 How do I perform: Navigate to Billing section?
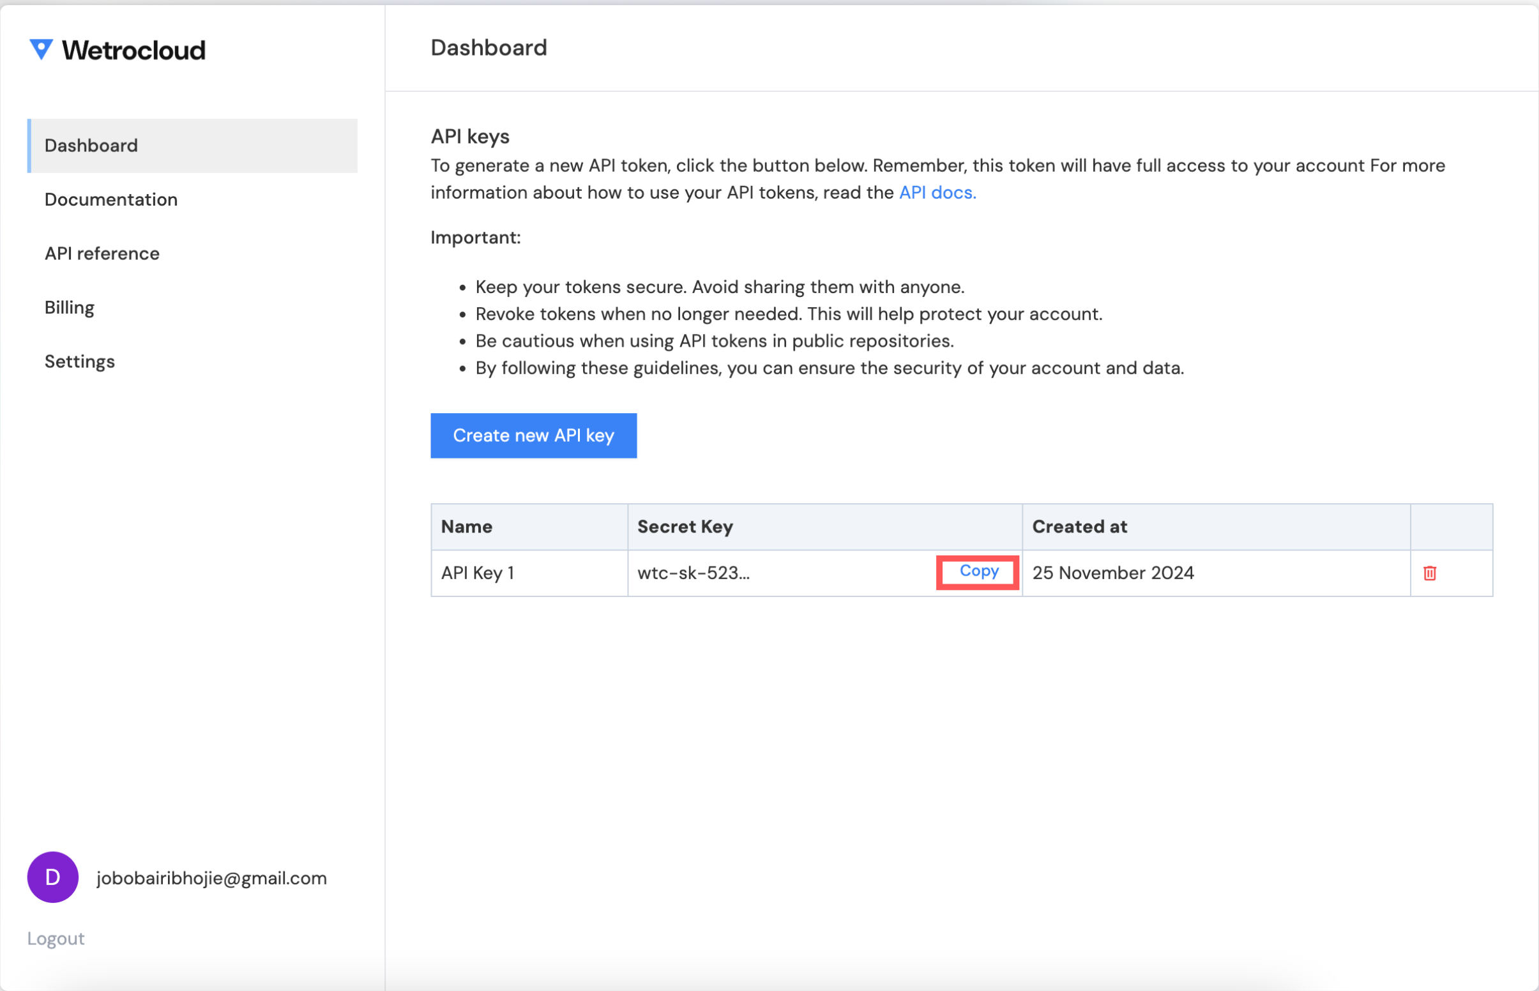70,308
